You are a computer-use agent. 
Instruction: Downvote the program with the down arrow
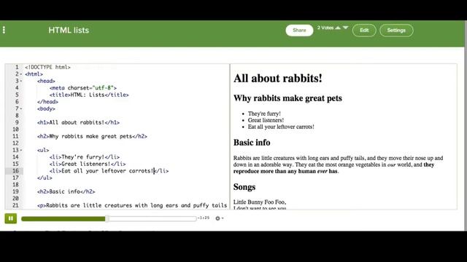(x=345, y=28)
